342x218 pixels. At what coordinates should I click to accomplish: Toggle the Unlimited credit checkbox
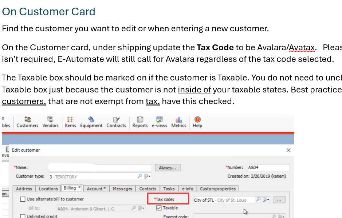(x=23, y=216)
